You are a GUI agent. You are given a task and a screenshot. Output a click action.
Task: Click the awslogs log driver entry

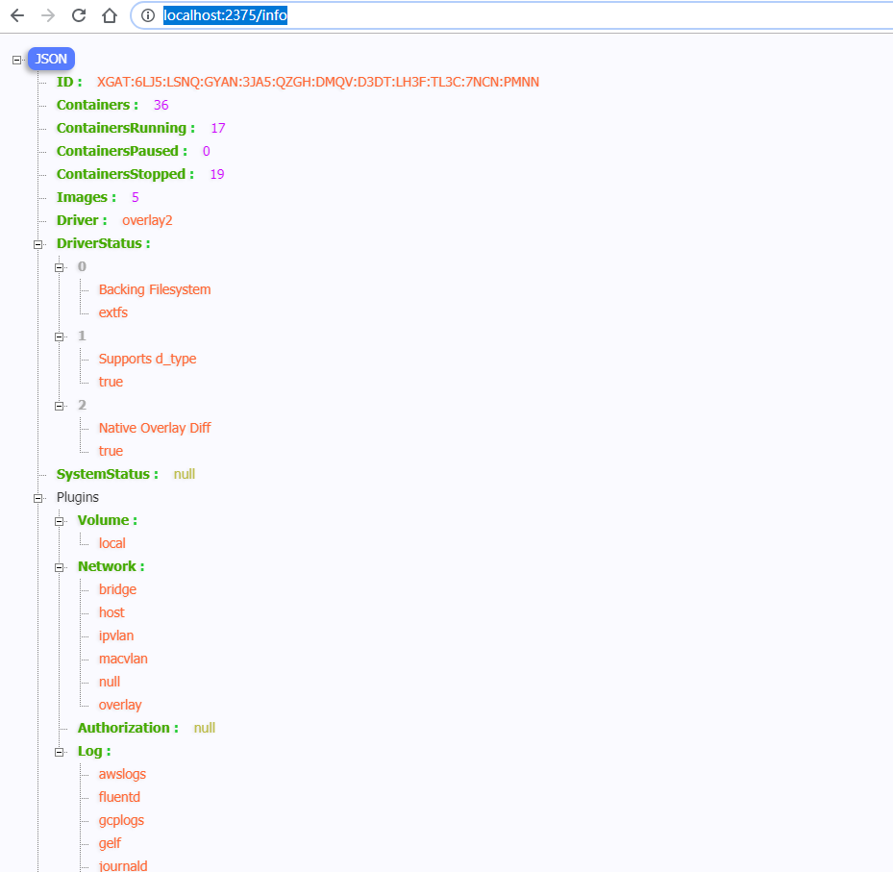[122, 774]
